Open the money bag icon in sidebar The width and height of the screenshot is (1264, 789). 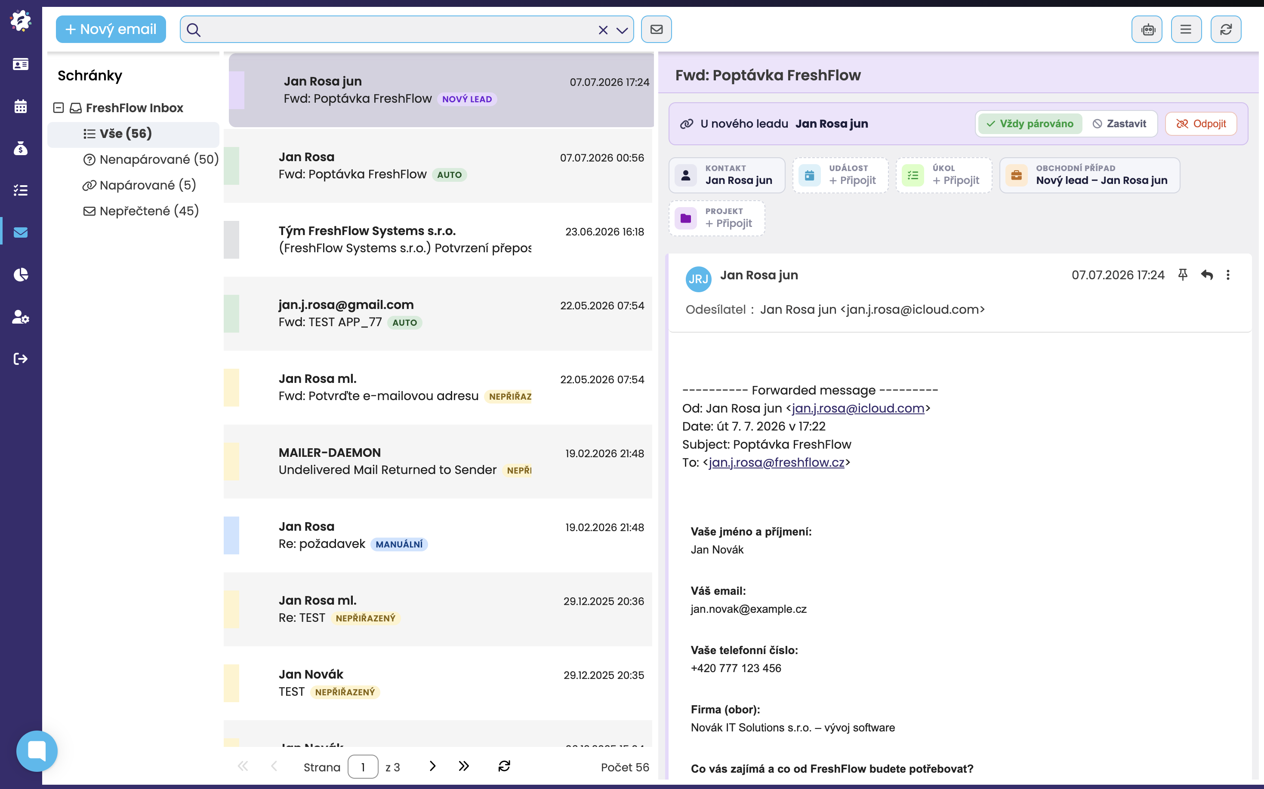point(20,148)
